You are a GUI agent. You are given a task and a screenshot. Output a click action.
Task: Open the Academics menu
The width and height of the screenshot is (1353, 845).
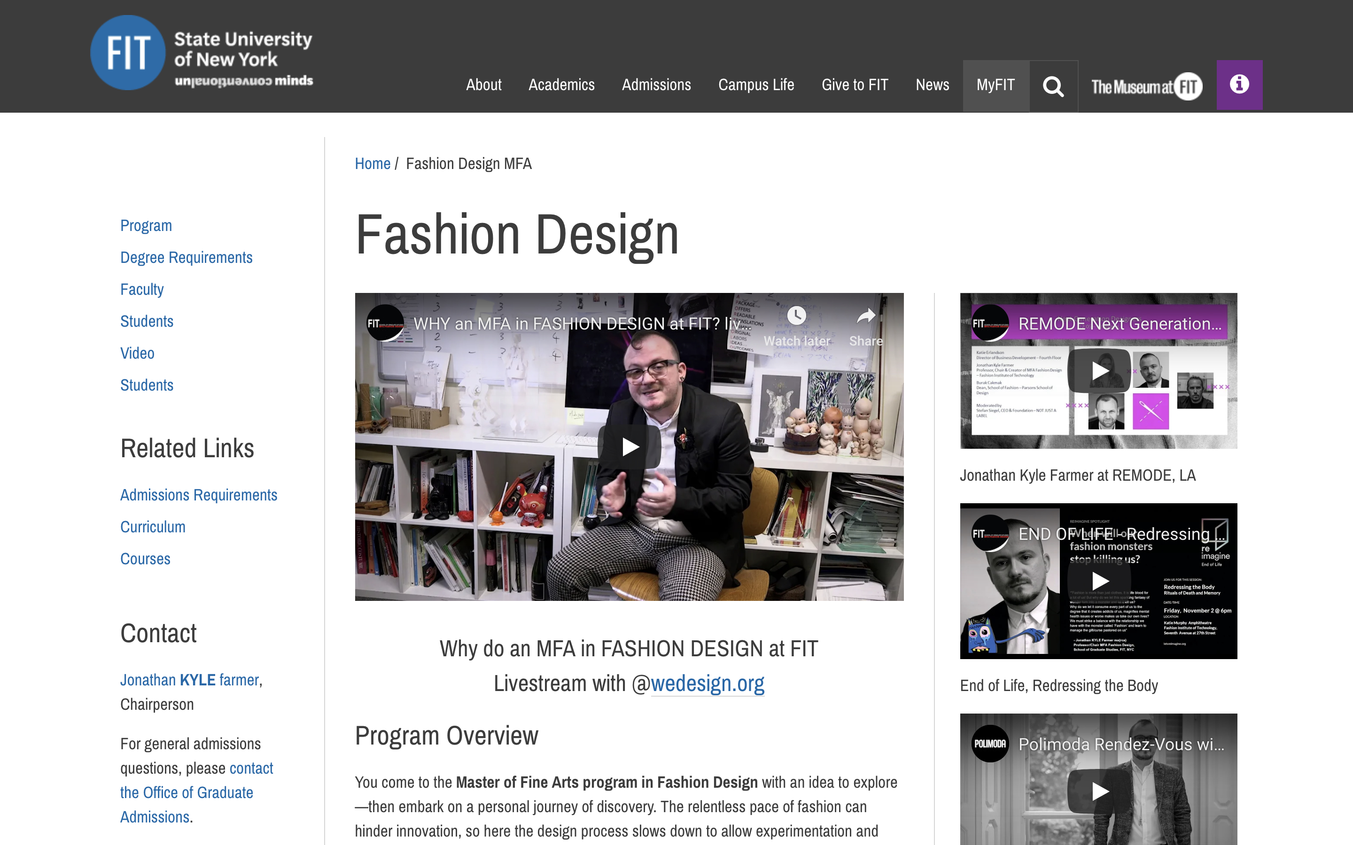561,85
